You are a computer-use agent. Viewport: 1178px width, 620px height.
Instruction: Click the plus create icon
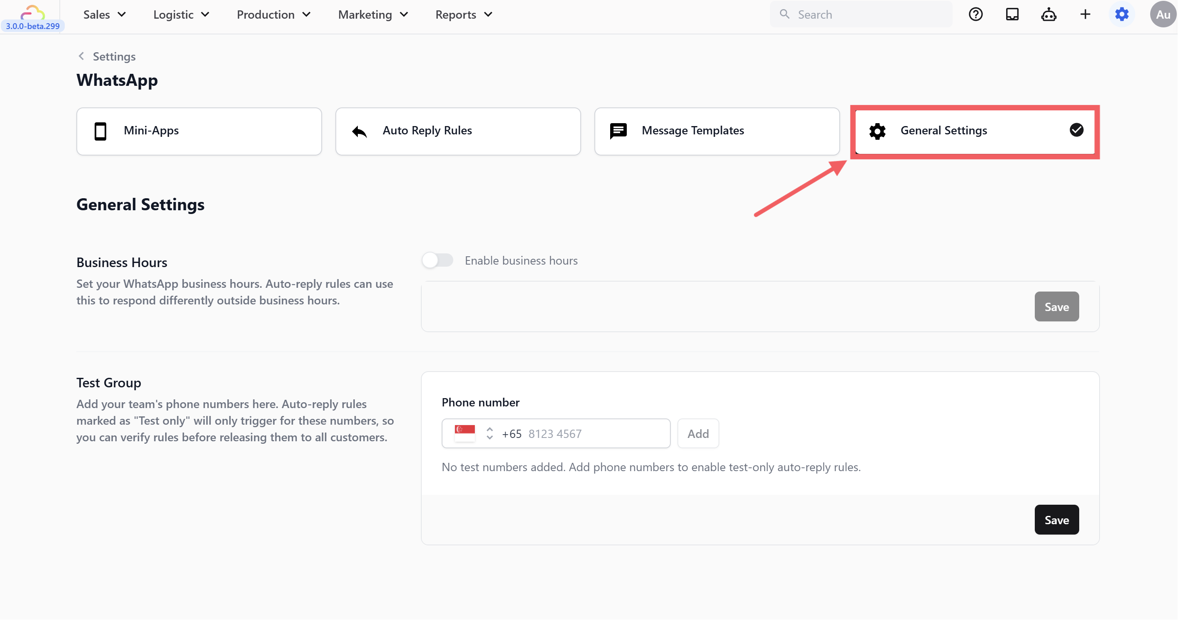(x=1085, y=15)
